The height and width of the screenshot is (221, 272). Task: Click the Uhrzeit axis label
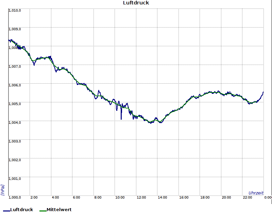[256, 193]
